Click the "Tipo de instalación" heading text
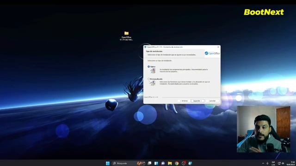Image resolution: width=296 pixels, height=166 pixels. tap(154, 51)
